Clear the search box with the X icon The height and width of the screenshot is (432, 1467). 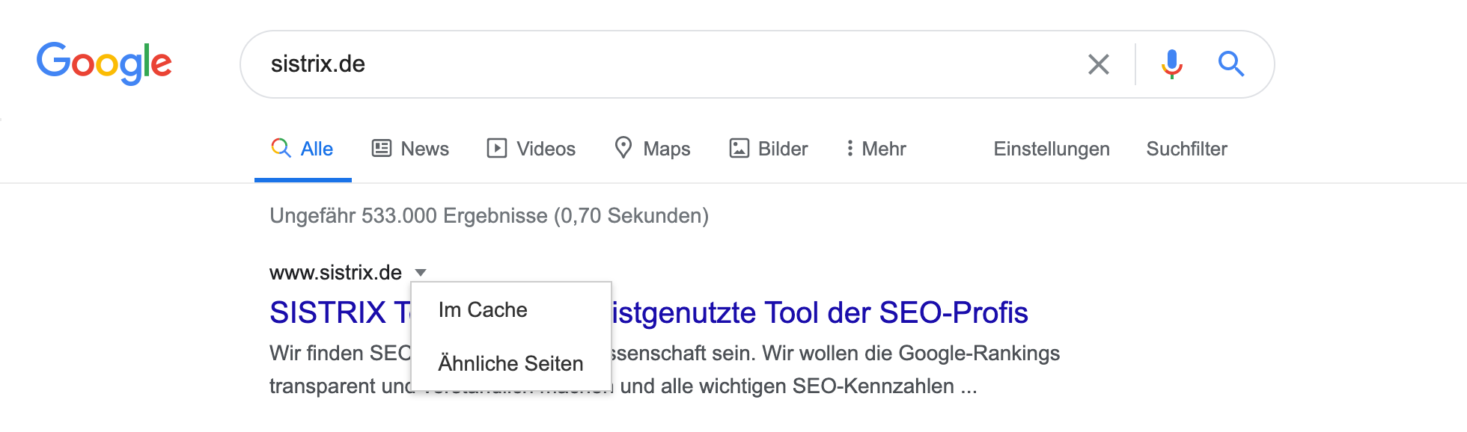tap(1098, 64)
